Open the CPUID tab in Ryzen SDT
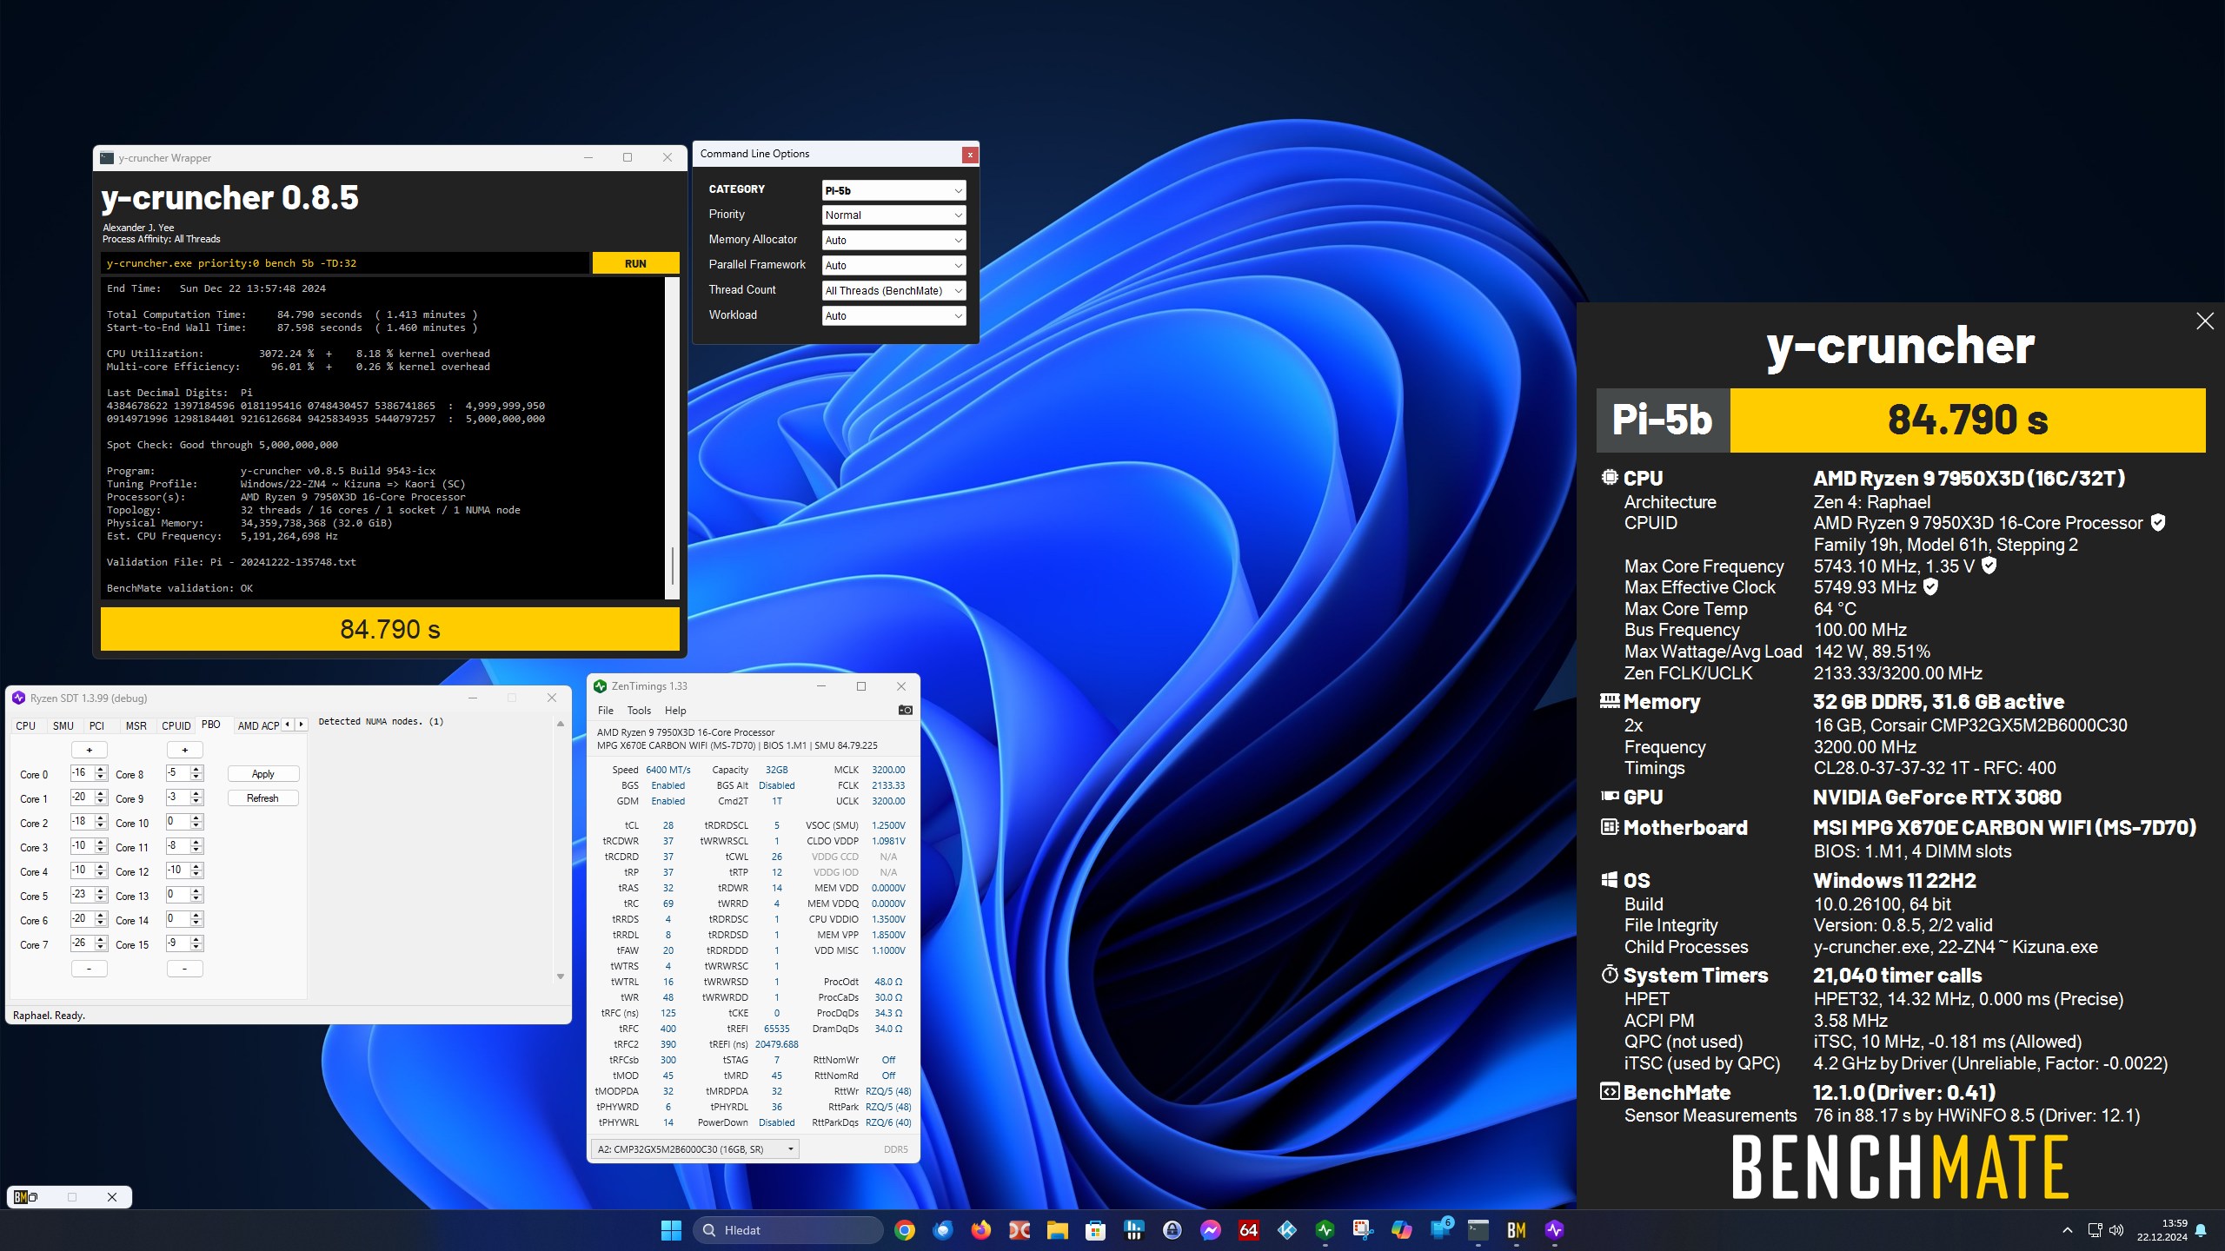Screen dimensions: 2225x1251 (176, 725)
